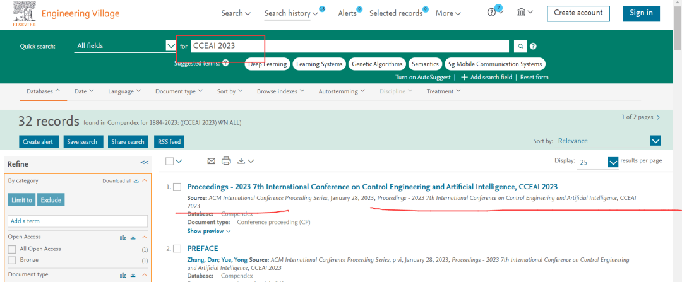The width and height of the screenshot is (682, 282).
Task: Click the Sign in button
Action: click(641, 13)
